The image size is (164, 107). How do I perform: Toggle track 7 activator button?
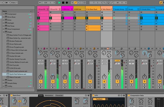pos(117,82)
